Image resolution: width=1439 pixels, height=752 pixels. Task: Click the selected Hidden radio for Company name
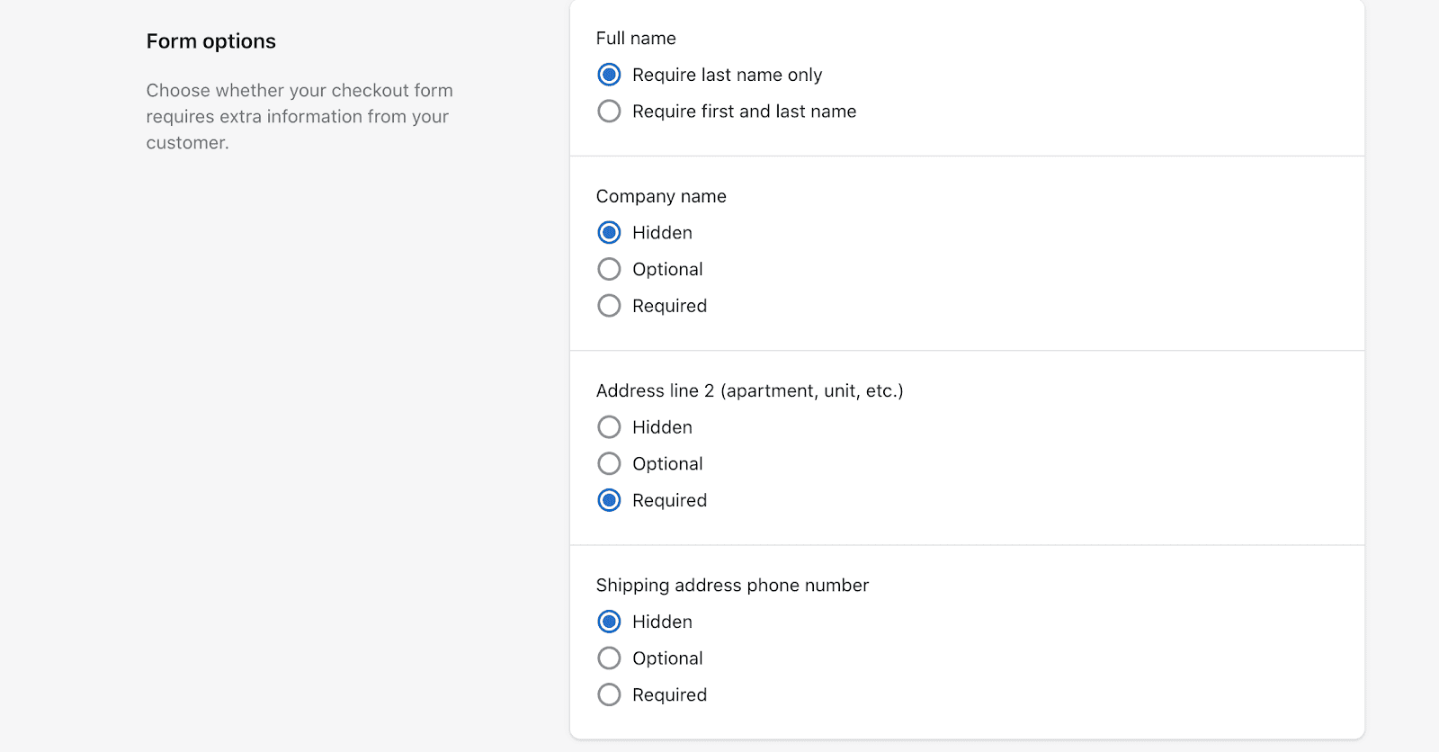(x=609, y=232)
